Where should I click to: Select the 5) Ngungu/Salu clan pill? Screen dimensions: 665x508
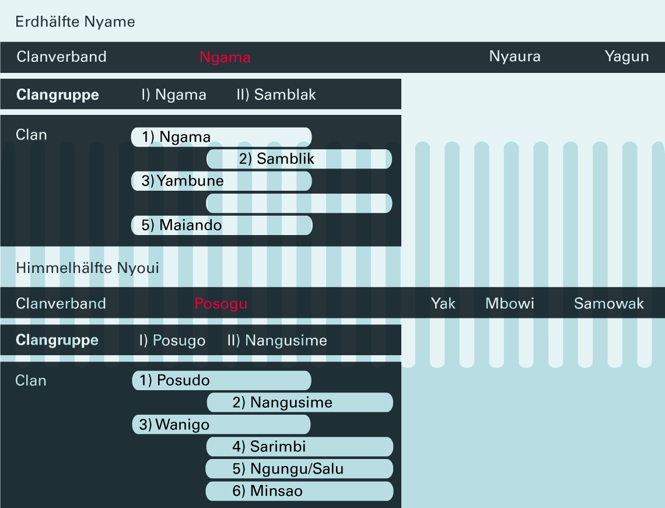pyautogui.click(x=299, y=469)
